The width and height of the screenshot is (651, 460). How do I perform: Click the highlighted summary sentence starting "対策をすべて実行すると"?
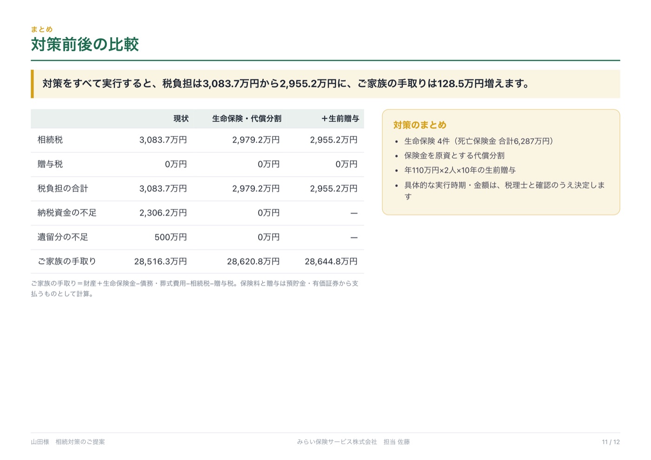click(x=286, y=84)
